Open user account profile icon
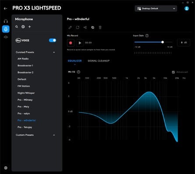Image resolution: width=195 pixels, height=174 pixels. tap(187, 8)
